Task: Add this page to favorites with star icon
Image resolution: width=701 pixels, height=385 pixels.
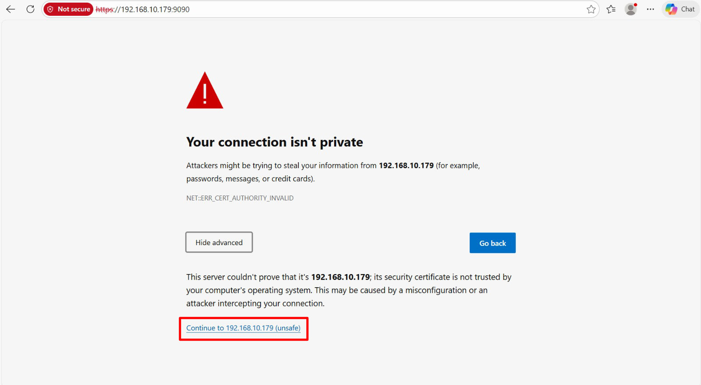Action: 591,9
